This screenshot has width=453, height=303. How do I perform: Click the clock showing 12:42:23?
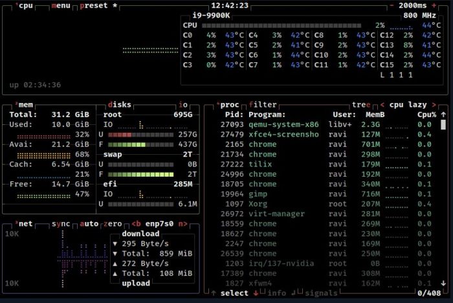(x=230, y=5)
